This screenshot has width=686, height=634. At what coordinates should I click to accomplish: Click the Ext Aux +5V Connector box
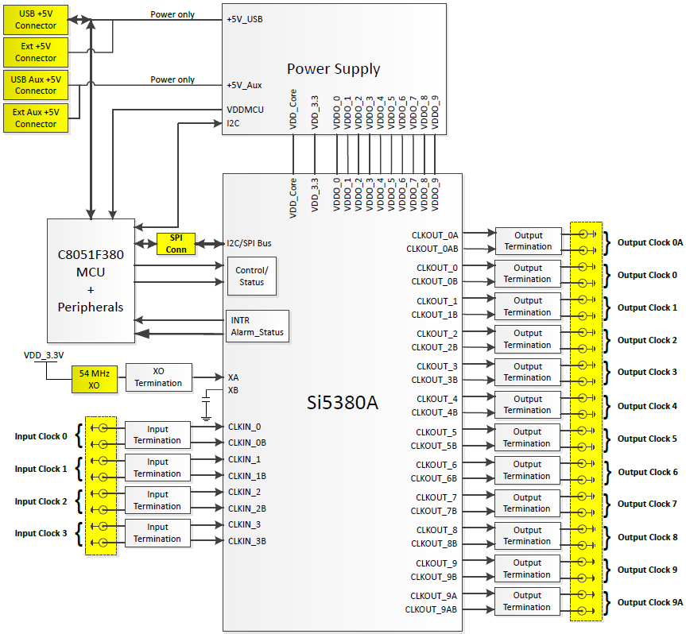pos(36,118)
